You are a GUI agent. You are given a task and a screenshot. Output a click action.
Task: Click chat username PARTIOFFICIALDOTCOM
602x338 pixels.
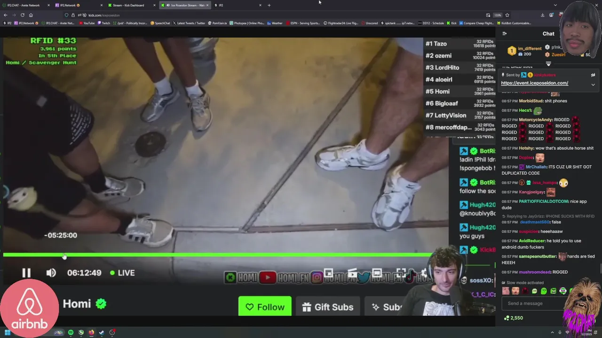coord(543,201)
